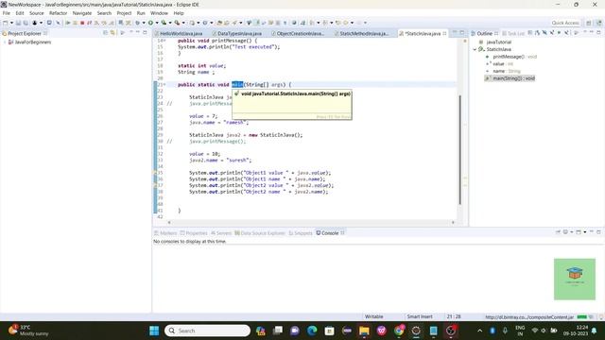Click Link with Editor icon in Project Explorer
This screenshot has width=605, height=340.
tap(112, 33)
